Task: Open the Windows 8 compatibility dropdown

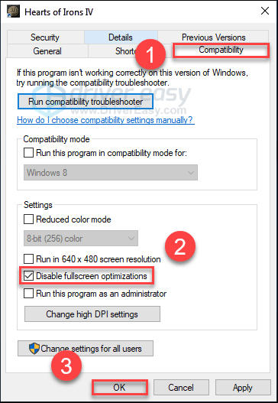Action: click(111, 173)
